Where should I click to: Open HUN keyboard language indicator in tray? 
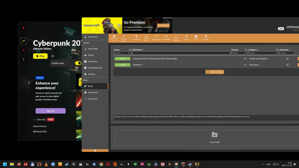tap(268, 164)
